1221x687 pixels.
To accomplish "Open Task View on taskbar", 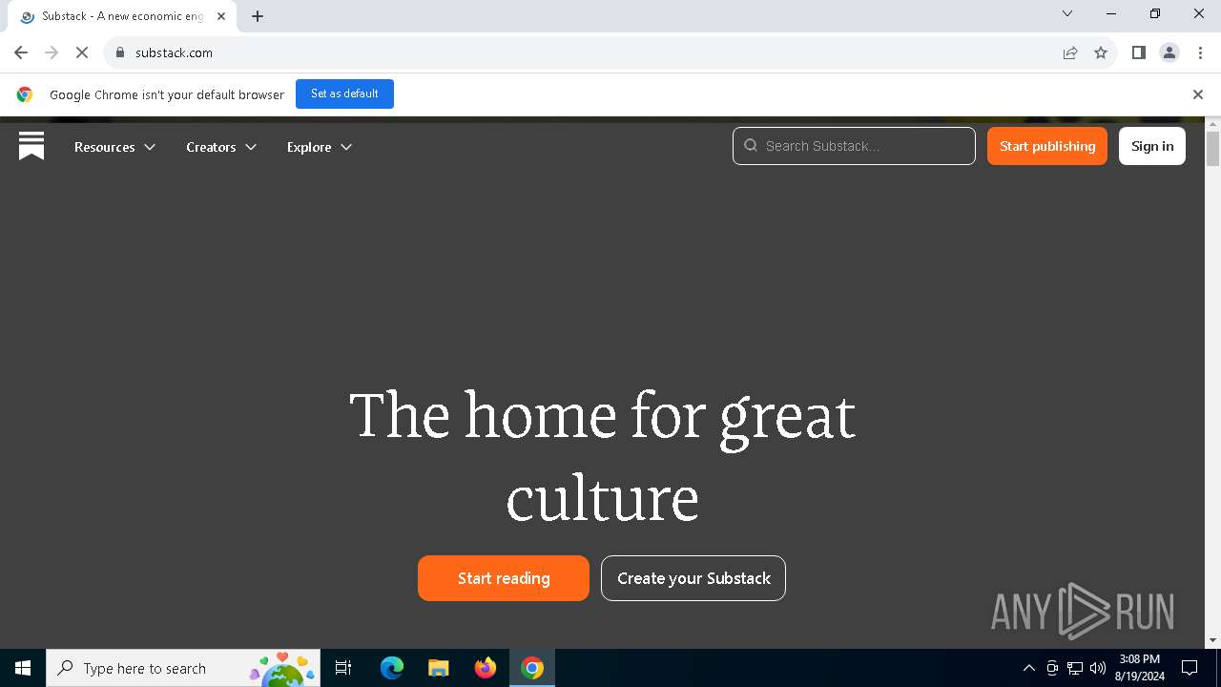I will point(343,668).
